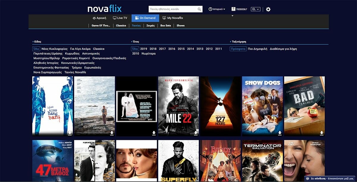Go to the Novaflix logo home

(x=104, y=9)
